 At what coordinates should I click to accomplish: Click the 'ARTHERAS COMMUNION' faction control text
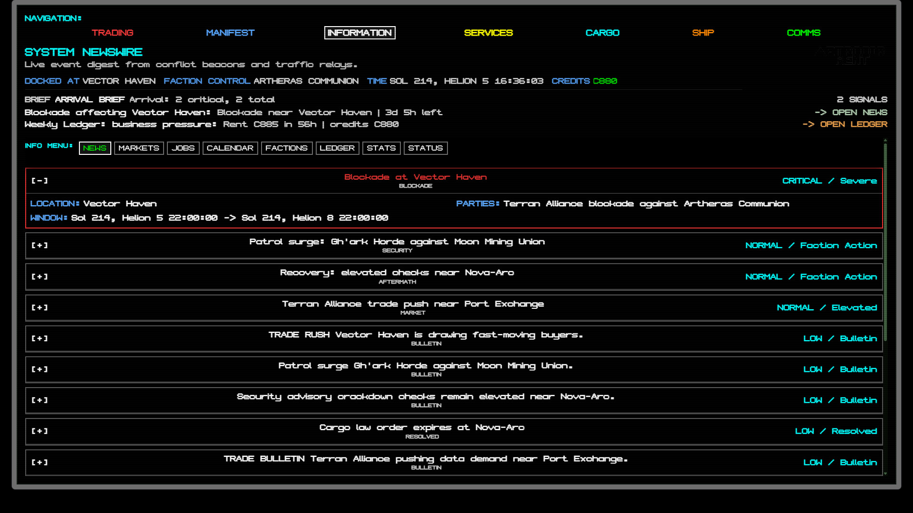pyautogui.click(x=306, y=81)
